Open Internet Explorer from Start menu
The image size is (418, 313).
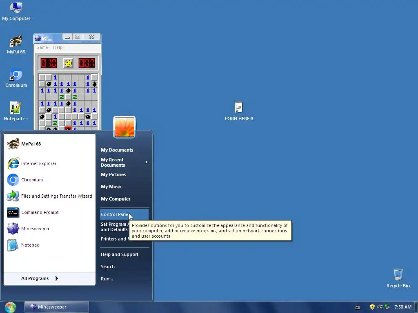tap(49, 163)
